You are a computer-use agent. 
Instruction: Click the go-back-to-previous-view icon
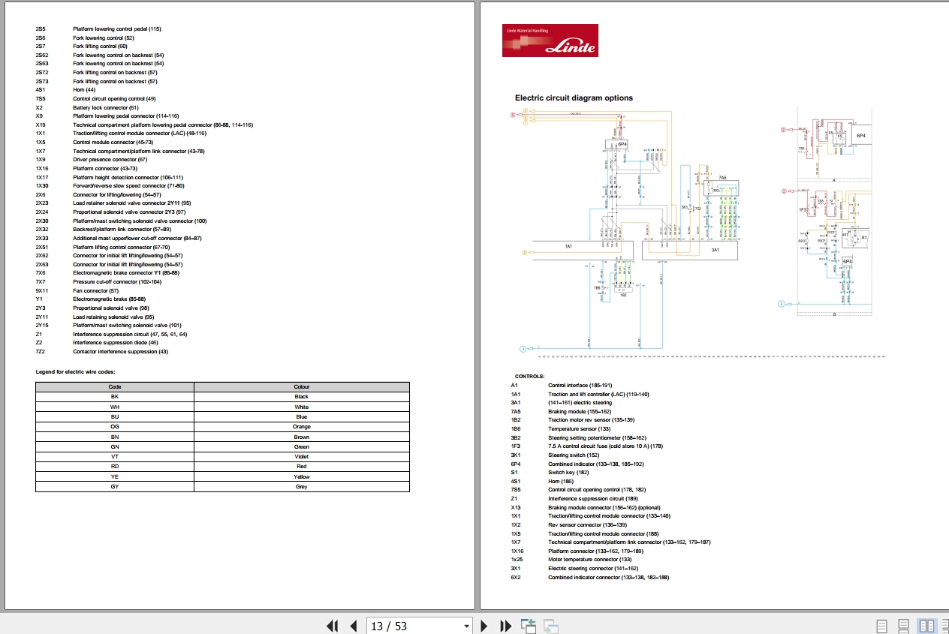529,626
